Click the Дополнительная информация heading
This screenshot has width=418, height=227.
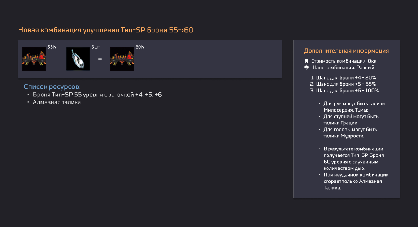coord(346,50)
